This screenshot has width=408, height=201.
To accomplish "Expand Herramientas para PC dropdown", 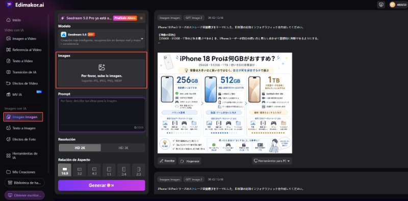I will pos(272,161).
